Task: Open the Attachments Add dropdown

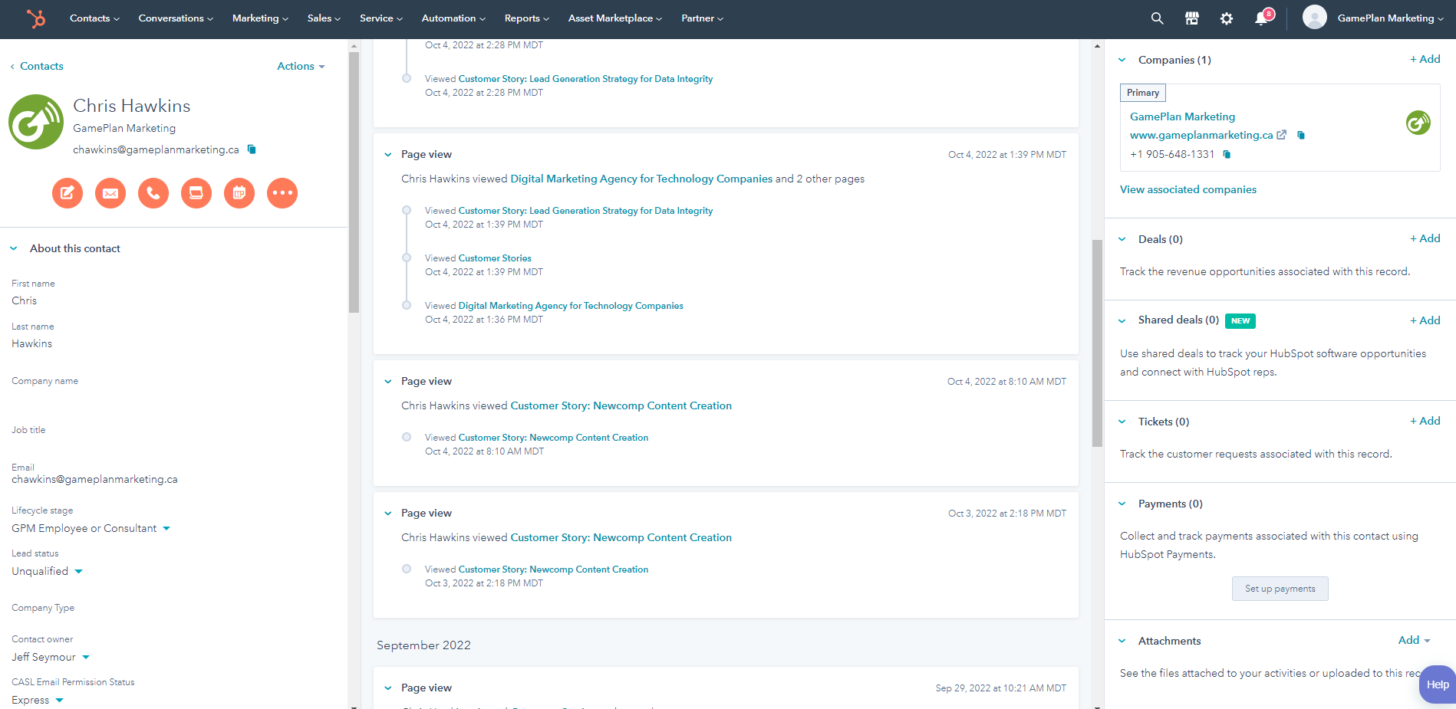Action: pyautogui.click(x=1414, y=640)
